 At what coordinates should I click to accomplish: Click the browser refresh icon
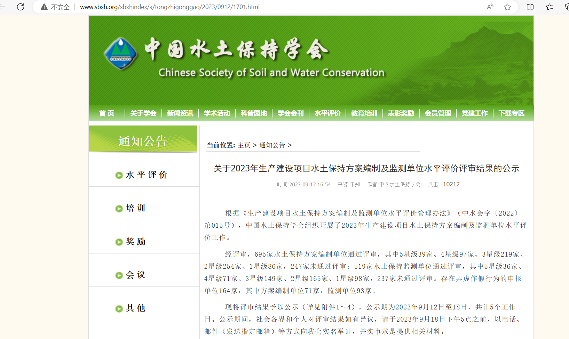(x=21, y=7)
